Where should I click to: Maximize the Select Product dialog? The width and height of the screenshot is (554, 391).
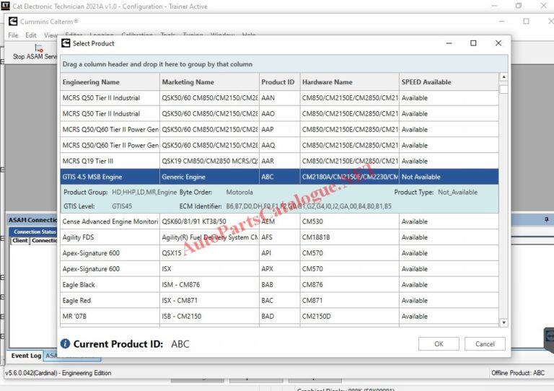point(473,43)
